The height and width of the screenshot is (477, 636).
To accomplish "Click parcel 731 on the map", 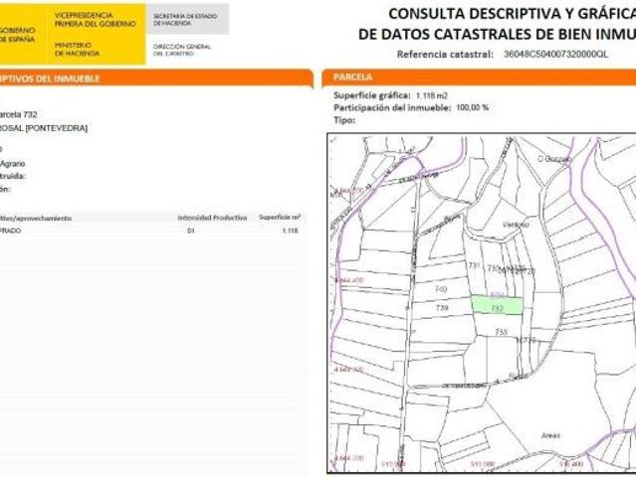I will (x=474, y=265).
